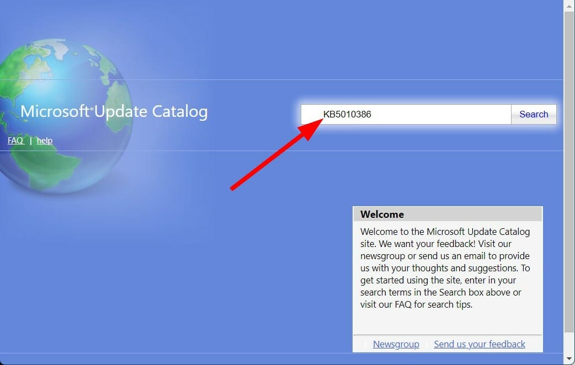Focus the search box containing KB5010386
The image size is (575, 365).
pyautogui.click(x=406, y=114)
